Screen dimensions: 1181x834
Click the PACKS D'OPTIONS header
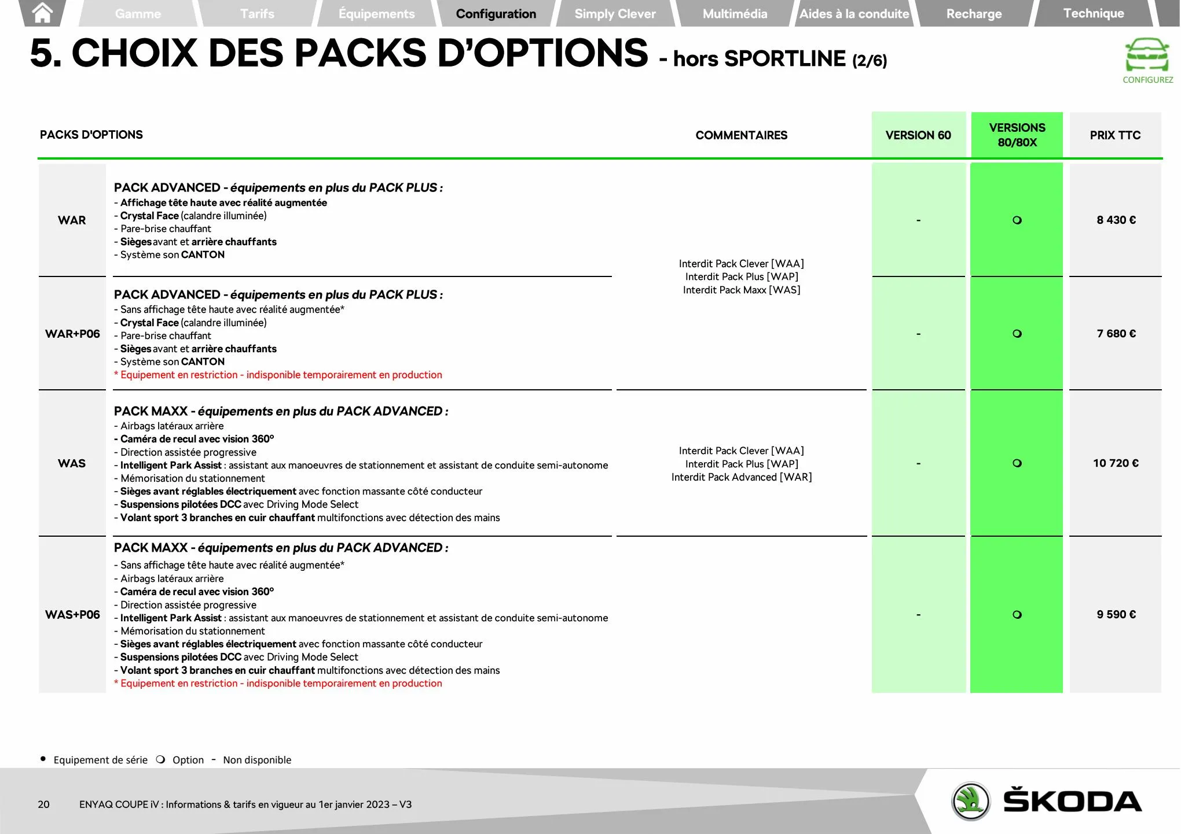click(91, 135)
